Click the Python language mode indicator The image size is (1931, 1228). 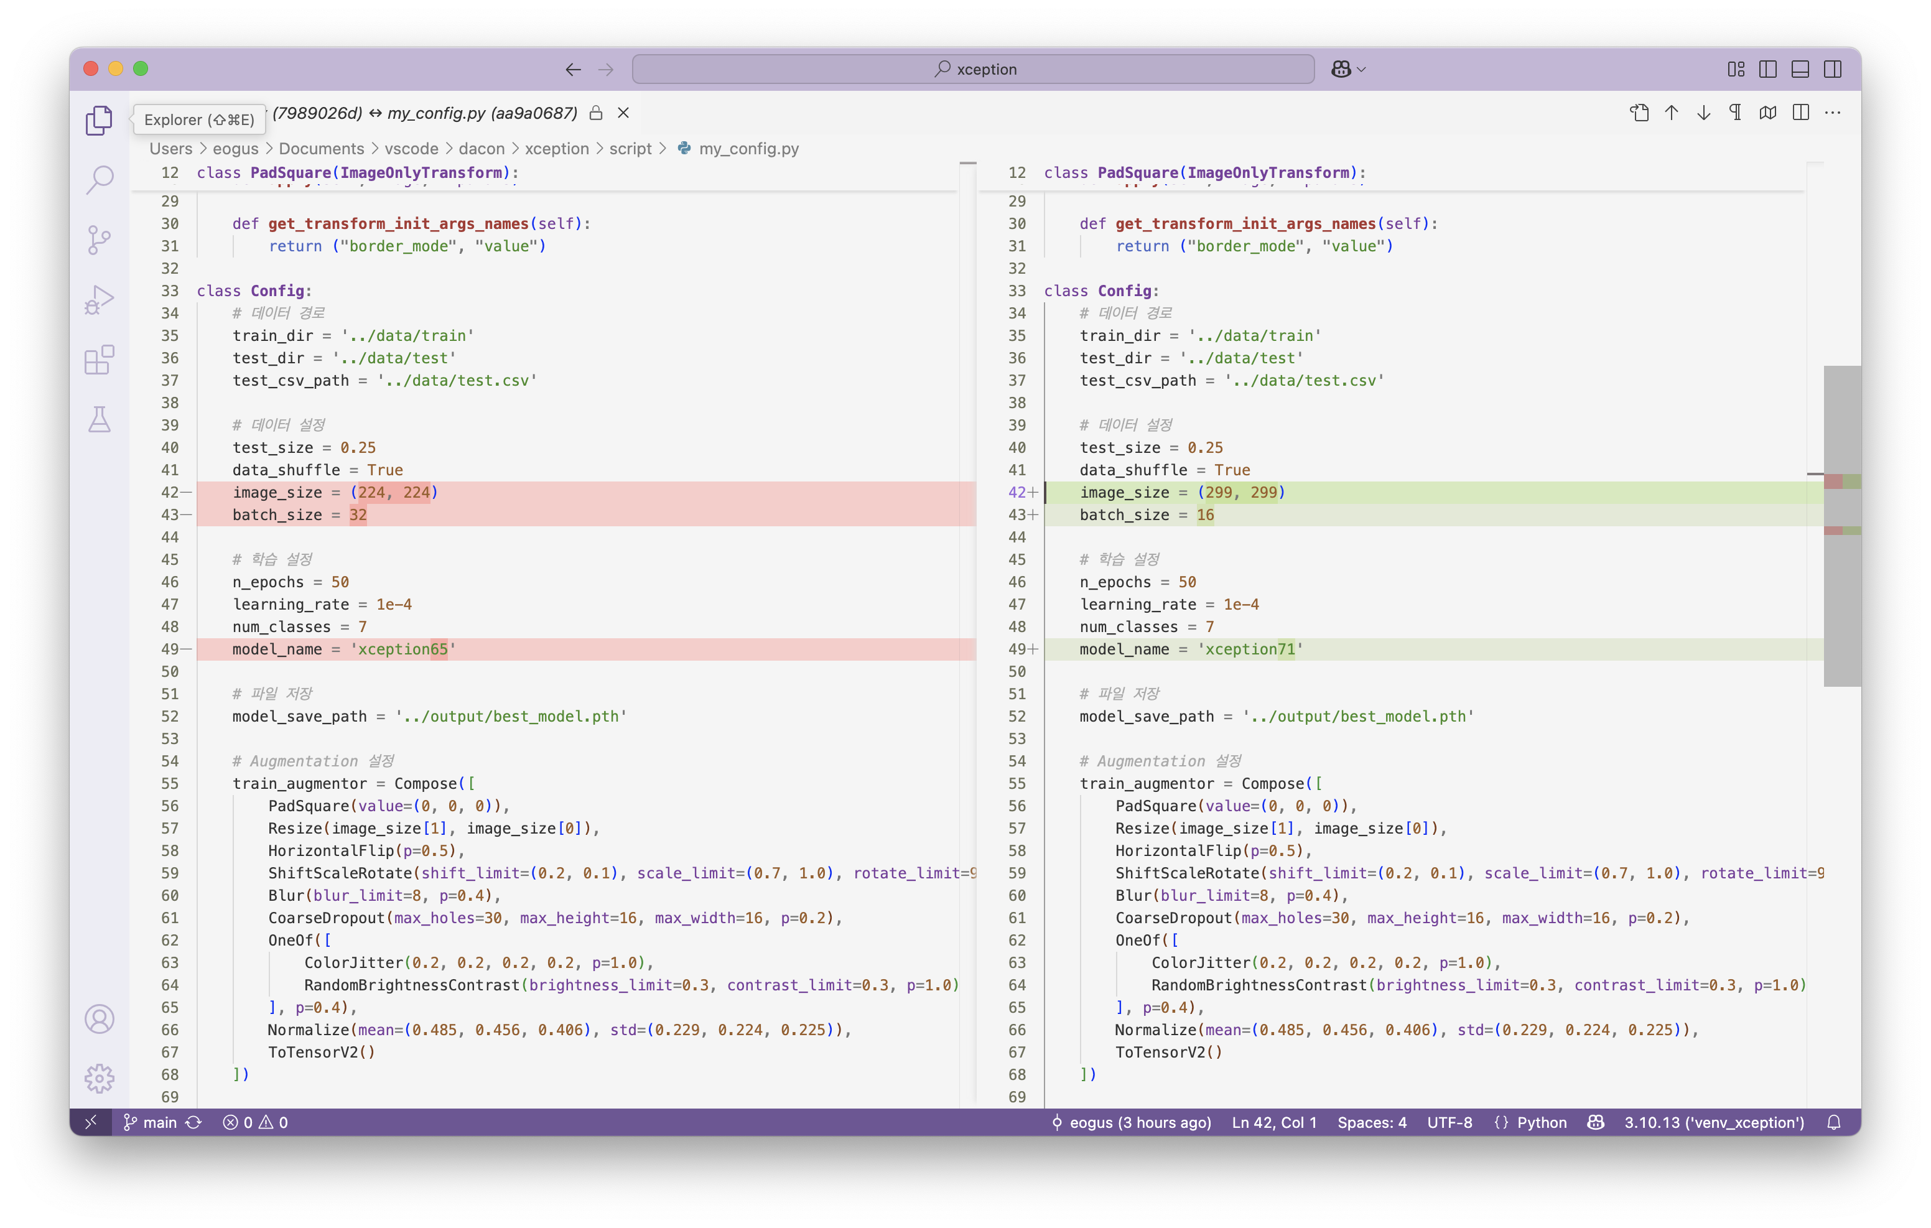click(1540, 1122)
